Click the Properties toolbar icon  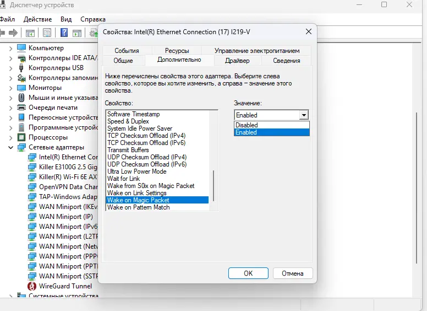coord(47,33)
